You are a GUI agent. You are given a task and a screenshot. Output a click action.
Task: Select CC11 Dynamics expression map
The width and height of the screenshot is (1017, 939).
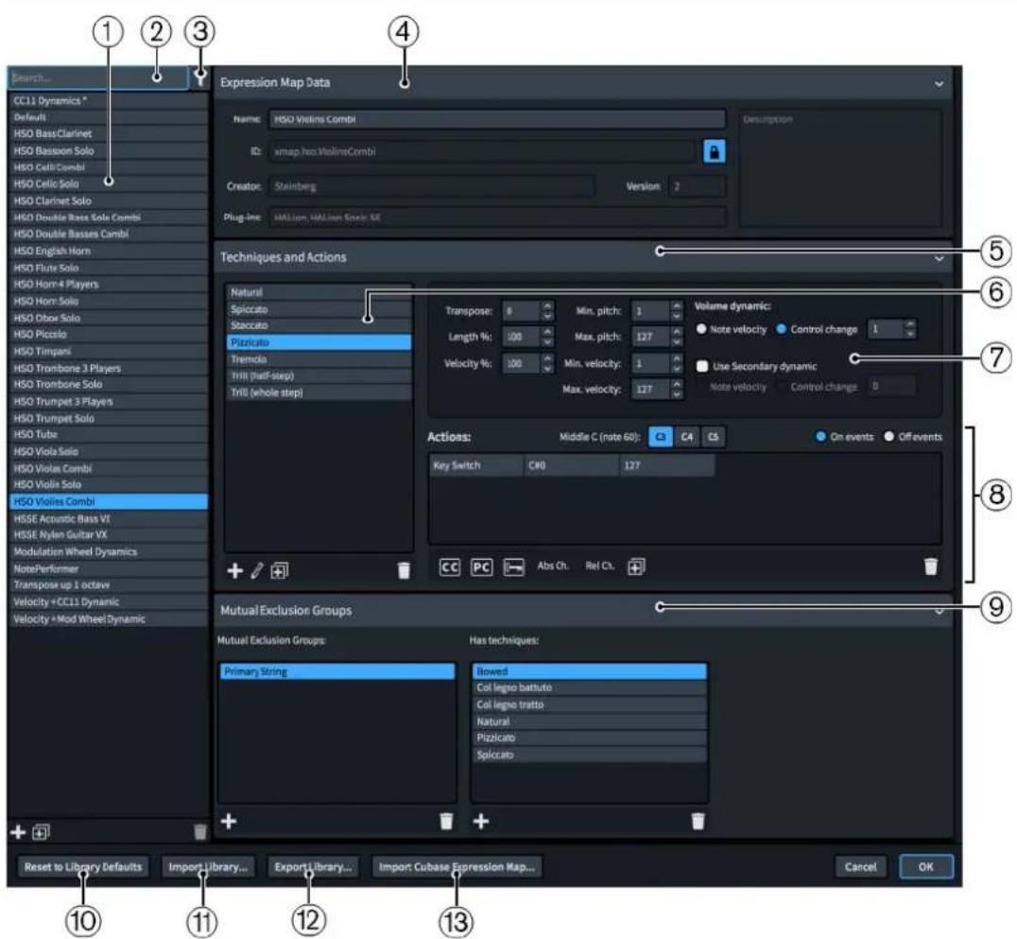click(109, 100)
